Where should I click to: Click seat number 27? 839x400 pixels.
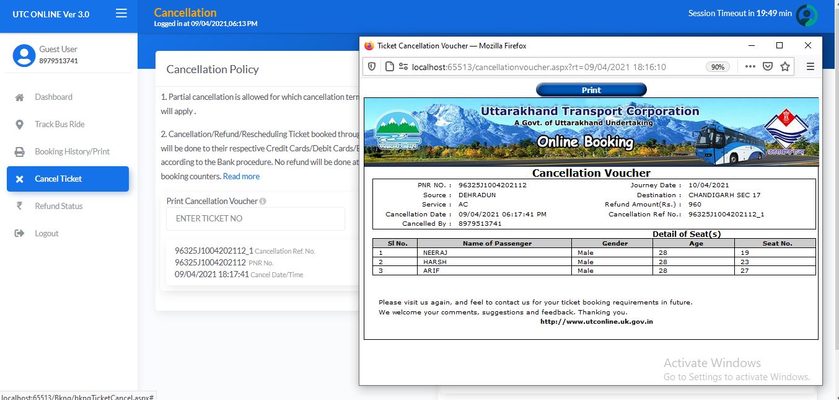pos(745,271)
